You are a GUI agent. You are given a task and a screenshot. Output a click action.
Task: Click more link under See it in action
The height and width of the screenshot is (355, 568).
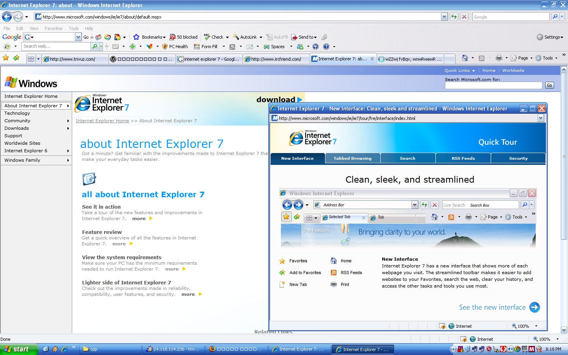pyautogui.click(x=139, y=219)
